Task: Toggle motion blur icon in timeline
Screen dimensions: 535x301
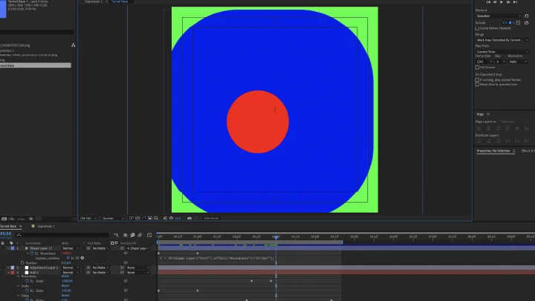Action: pyautogui.click(x=140, y=235)
